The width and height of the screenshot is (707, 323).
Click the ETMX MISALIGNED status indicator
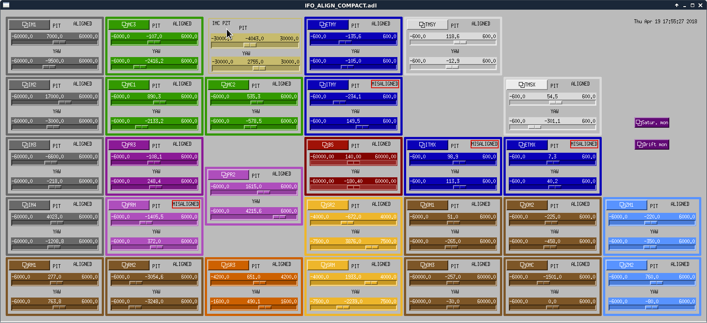point(584,144)
